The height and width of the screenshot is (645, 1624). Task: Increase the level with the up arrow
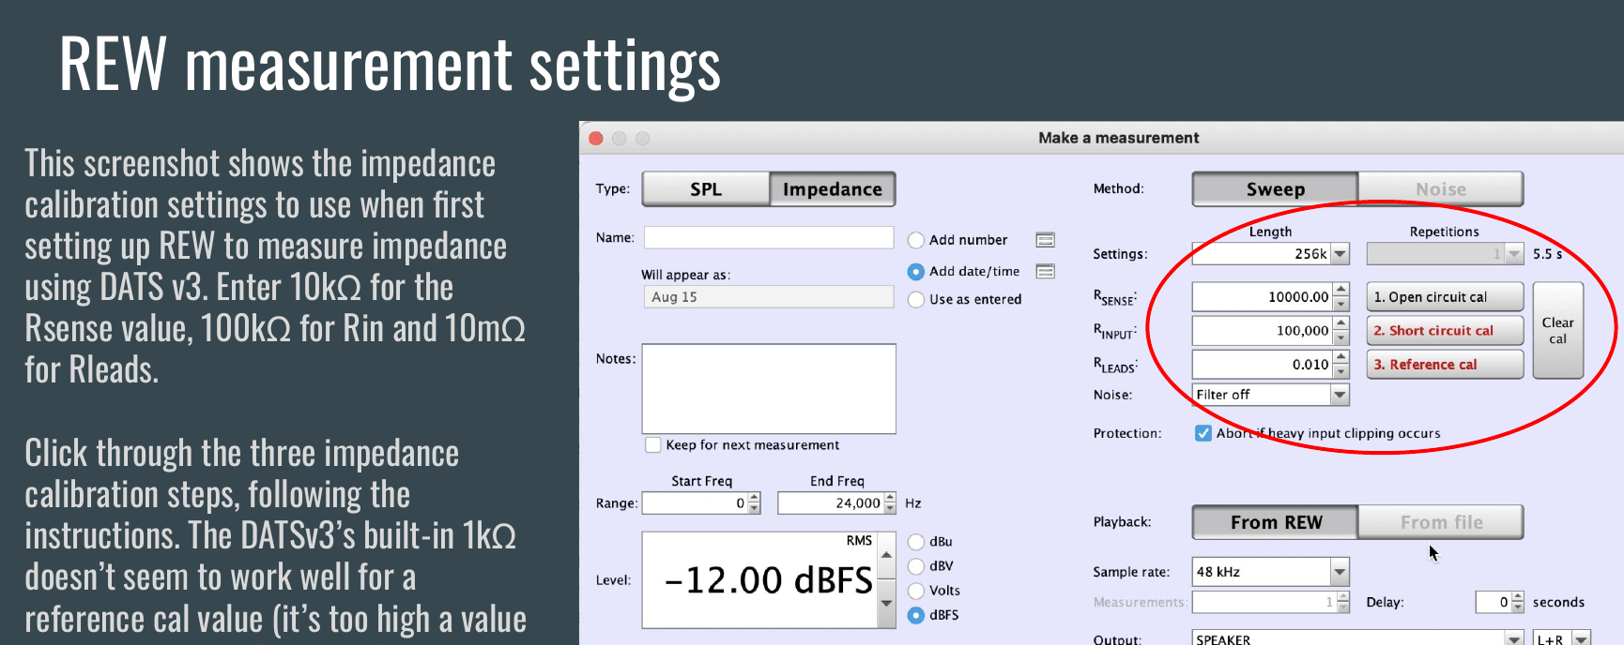pos(886,556)
